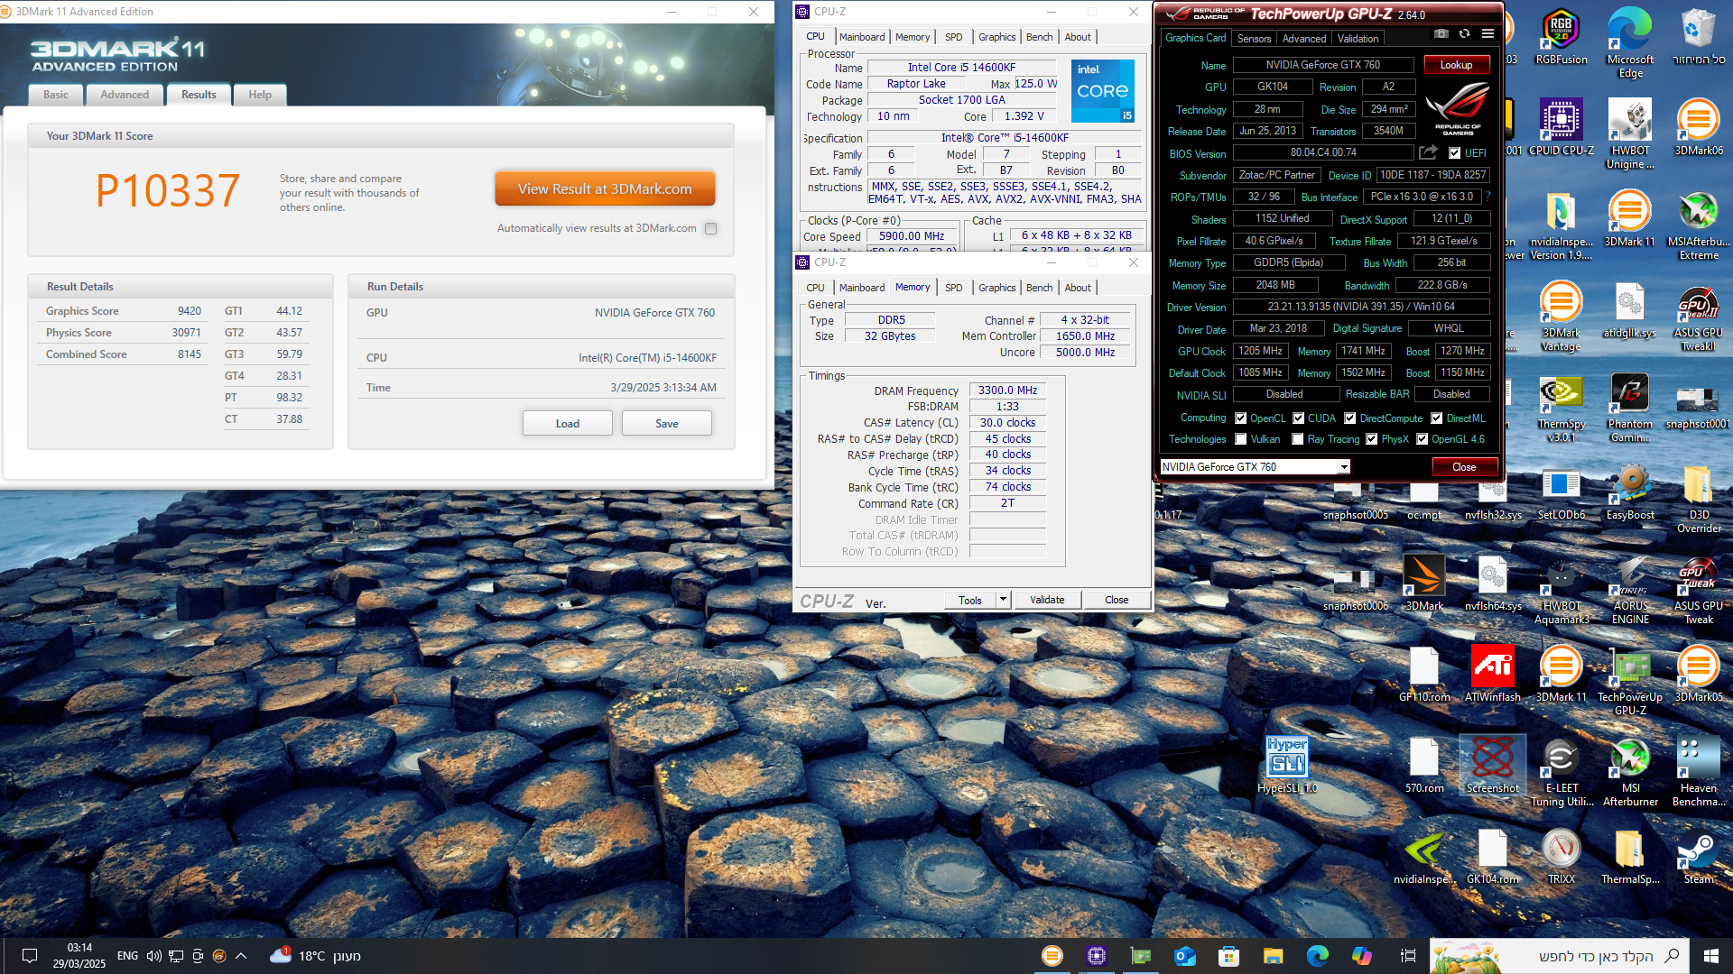Image resolution: width=1733 pixels, height=974 pixels.
Task: Open the HyperSLI 1.0 desktop icon
Action: (x=1287, y=765)
